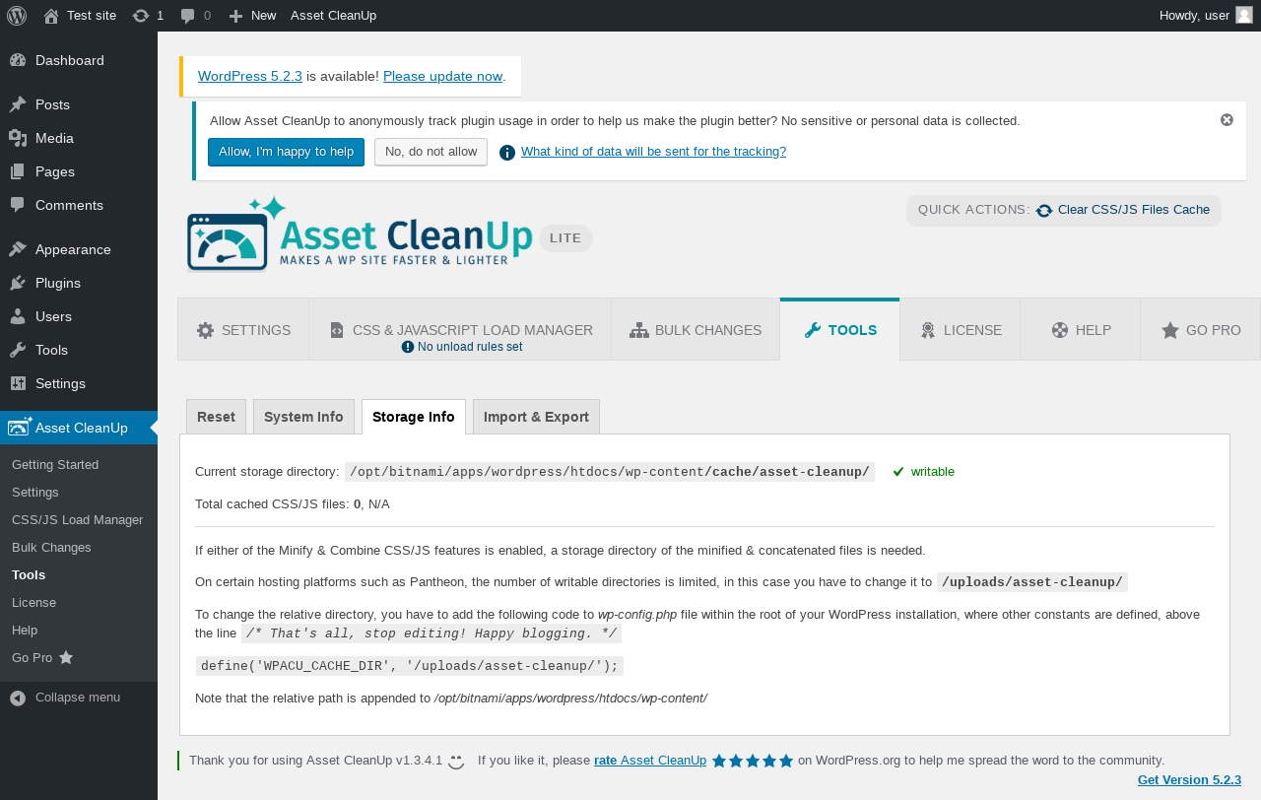
Task: Open comments bubble icon in admin bar
Action: (x=188, y=16)
